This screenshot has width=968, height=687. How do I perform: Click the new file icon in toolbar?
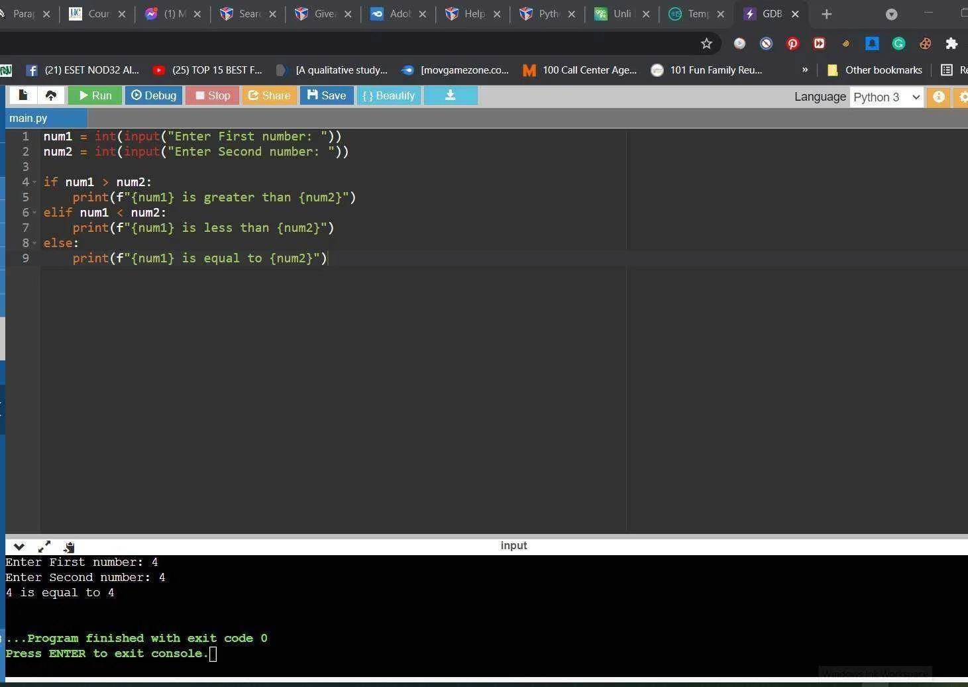pos(23,95)
